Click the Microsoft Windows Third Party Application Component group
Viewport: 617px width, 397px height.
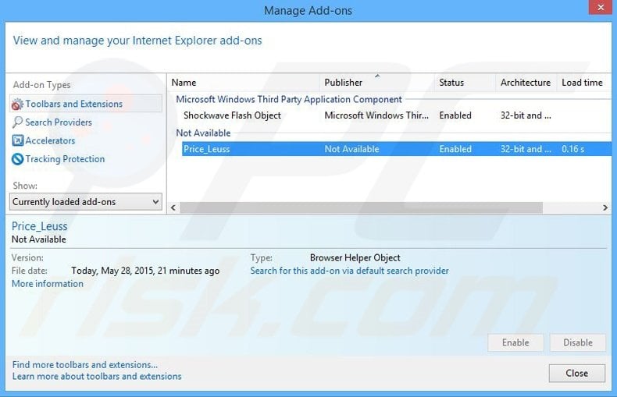(289, 100)
